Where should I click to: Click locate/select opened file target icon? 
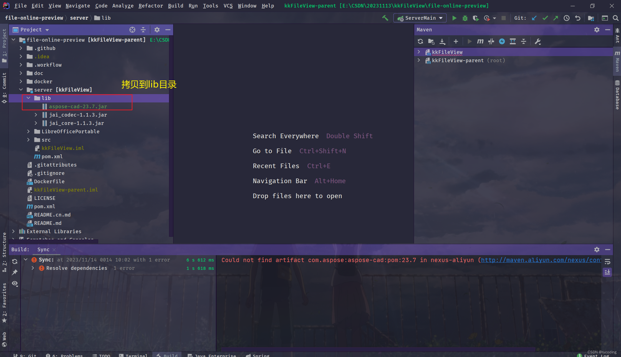132,30
